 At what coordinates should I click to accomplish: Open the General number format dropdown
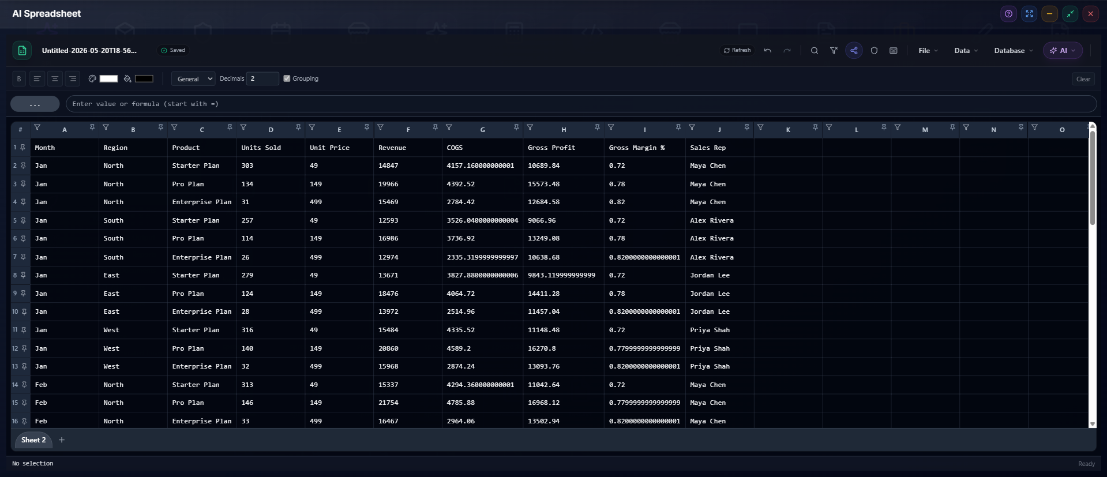coord(193,78)
